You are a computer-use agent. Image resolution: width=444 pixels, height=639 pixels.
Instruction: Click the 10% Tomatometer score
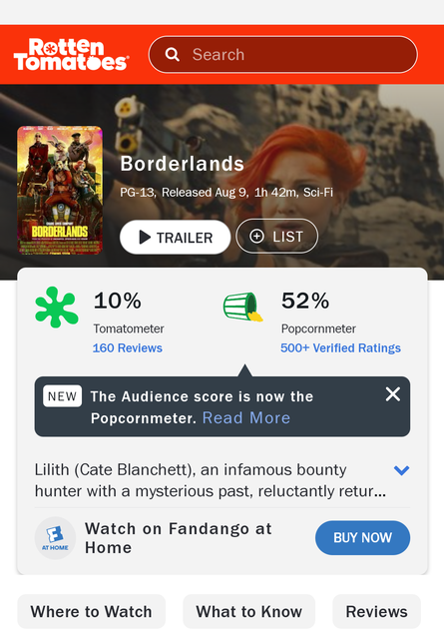[x=118, y=301]
